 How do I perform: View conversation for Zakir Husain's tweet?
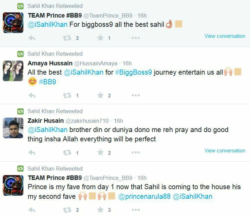[x=225, y=151]
